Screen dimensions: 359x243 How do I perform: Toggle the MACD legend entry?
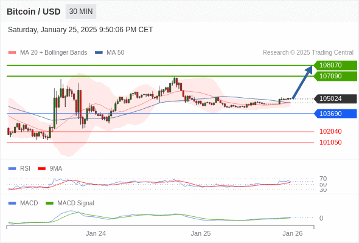coord(23,203)
